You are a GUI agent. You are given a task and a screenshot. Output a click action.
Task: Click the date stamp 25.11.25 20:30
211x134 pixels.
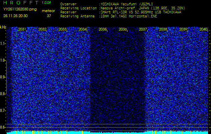pyautogui.click(x=15, y=16)
